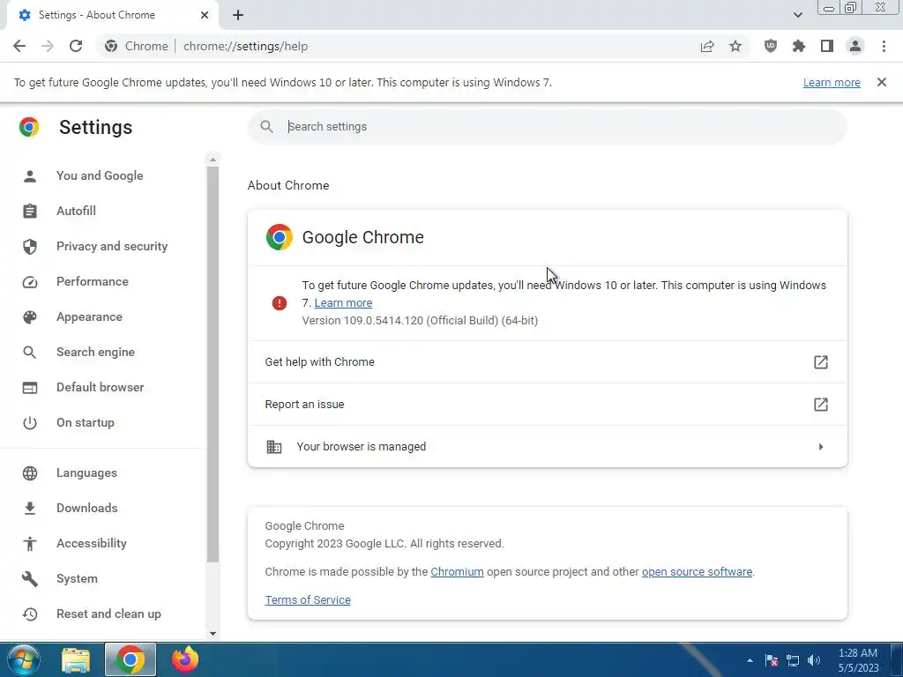
Task: Open Performance settings section
Action: [x=92, y=281]
